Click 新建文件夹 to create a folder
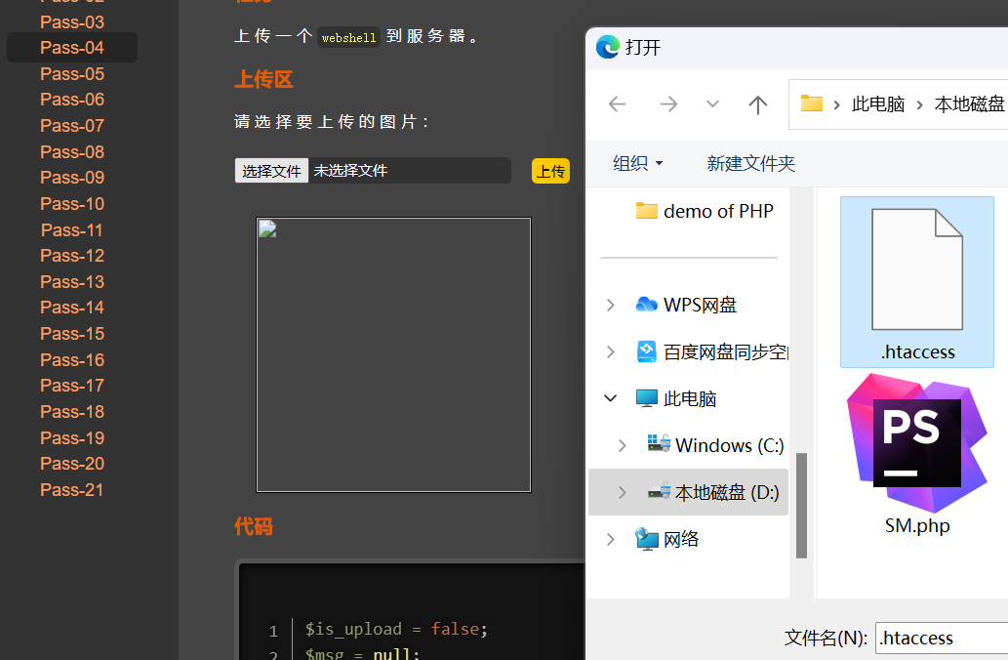The image size is (1008, 660). [750, 163]
